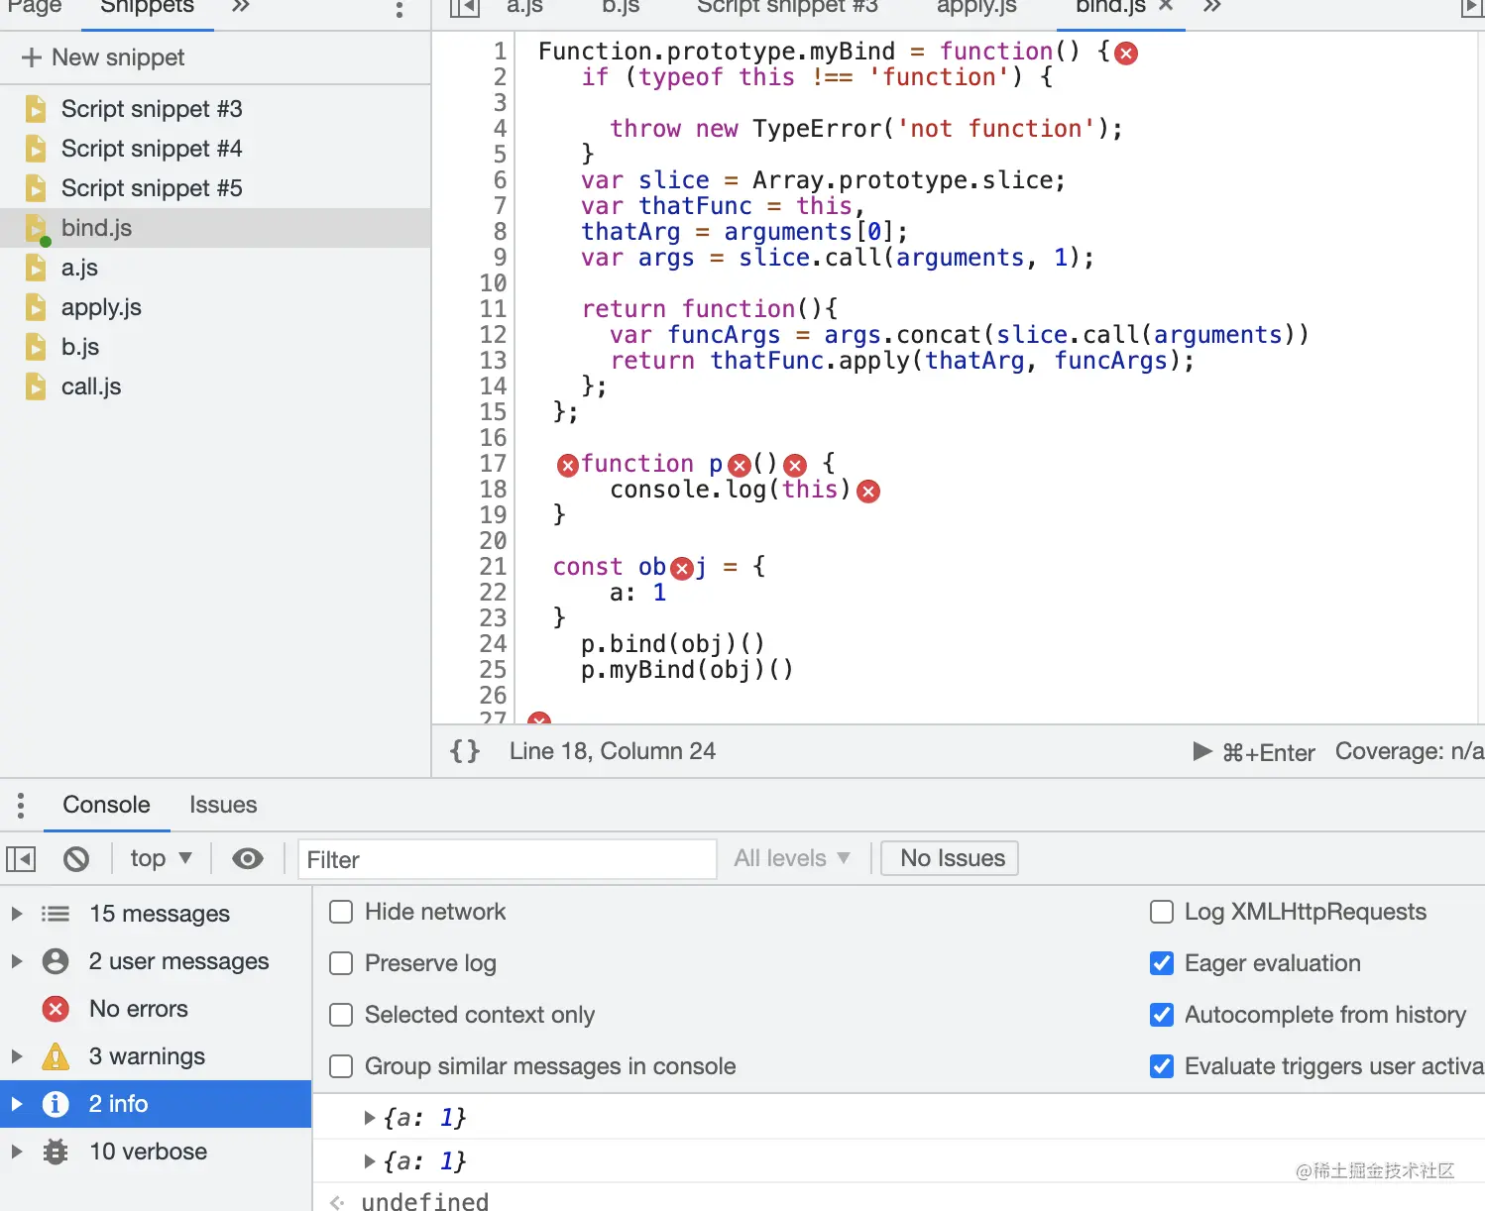Enable Group similar messages in console
Image resolution: width=1485 pixels, height=1211 pixels.
341,1066
